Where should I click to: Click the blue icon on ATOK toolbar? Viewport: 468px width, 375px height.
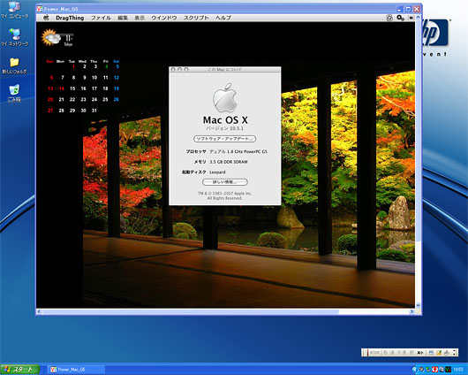pos(431,353)
